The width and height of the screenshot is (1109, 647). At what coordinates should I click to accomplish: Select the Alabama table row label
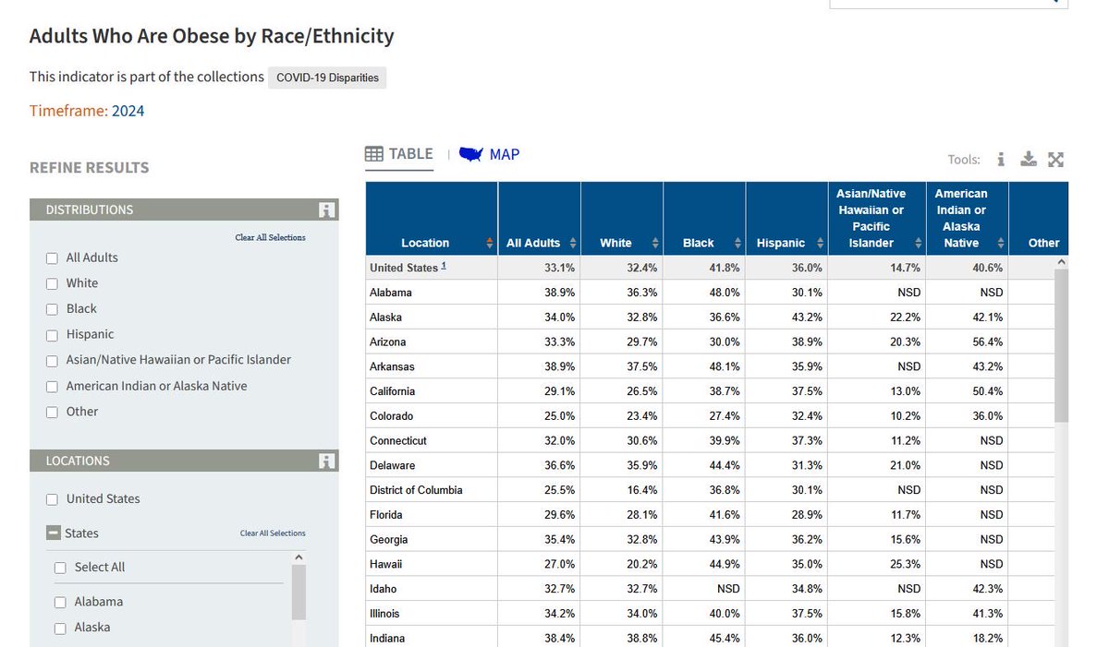point(391,293)
